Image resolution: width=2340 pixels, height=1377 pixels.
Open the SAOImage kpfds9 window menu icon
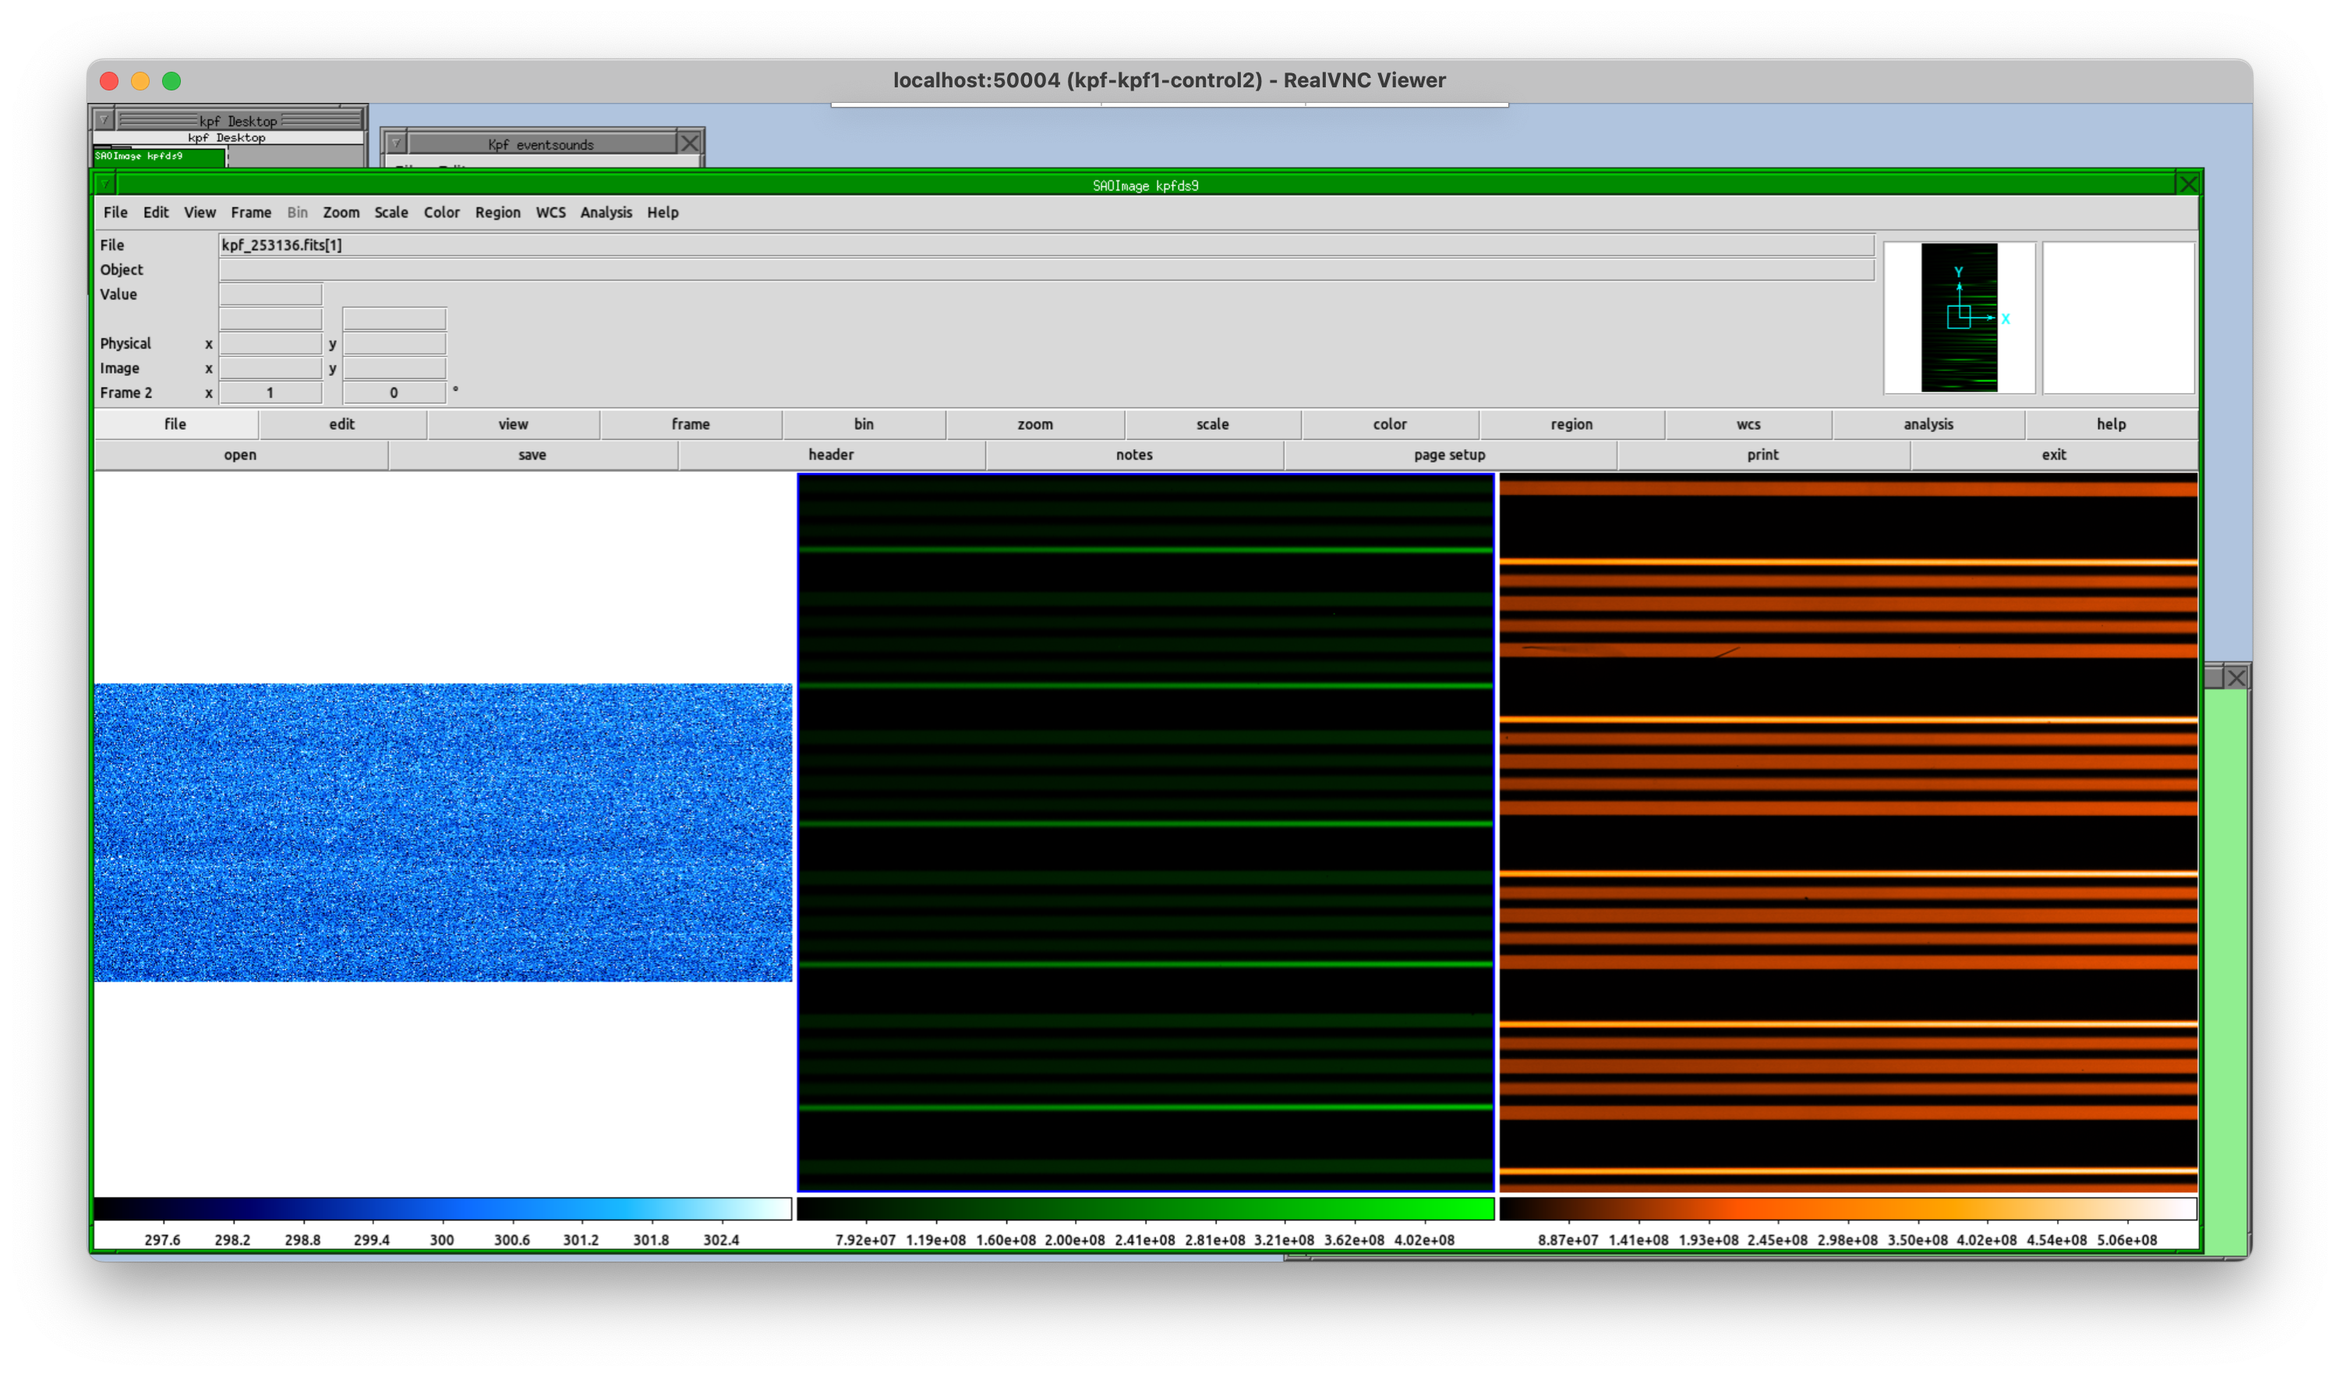[105, 184]
